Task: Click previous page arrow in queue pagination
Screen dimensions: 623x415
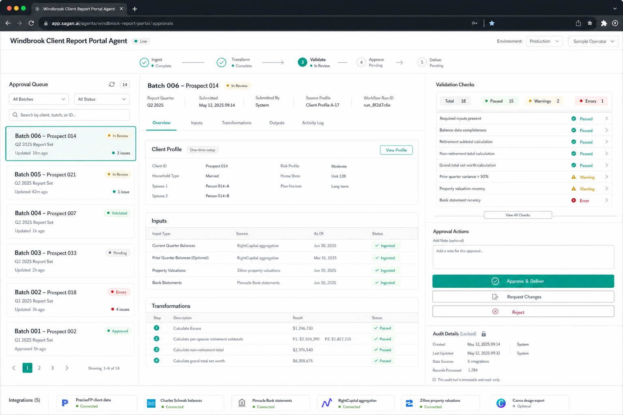Action: 14,368
